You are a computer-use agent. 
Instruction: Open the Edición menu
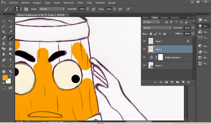click(x=26, y=3)
